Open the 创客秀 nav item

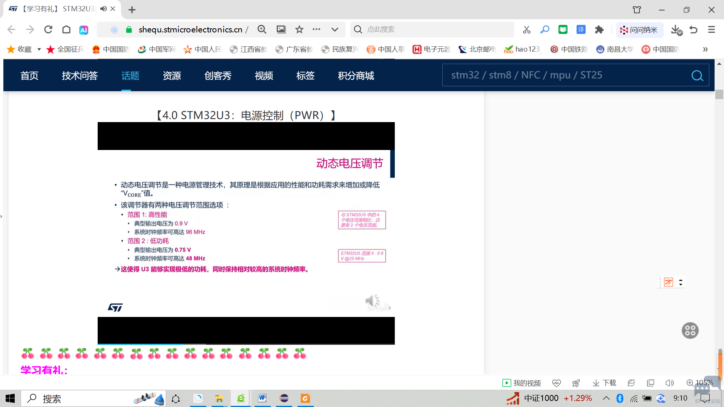click(x=218, y=76)
